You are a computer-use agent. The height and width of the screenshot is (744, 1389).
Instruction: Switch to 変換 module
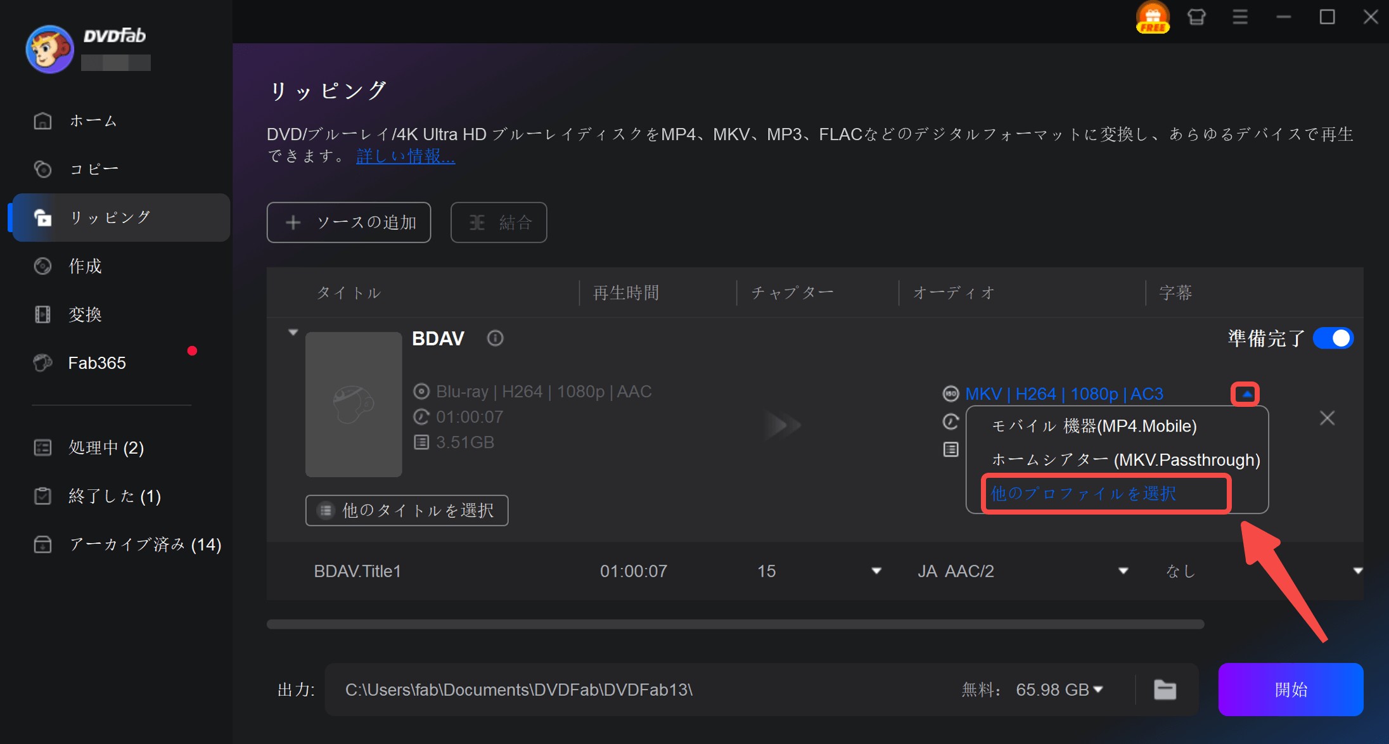pos(120,314)
